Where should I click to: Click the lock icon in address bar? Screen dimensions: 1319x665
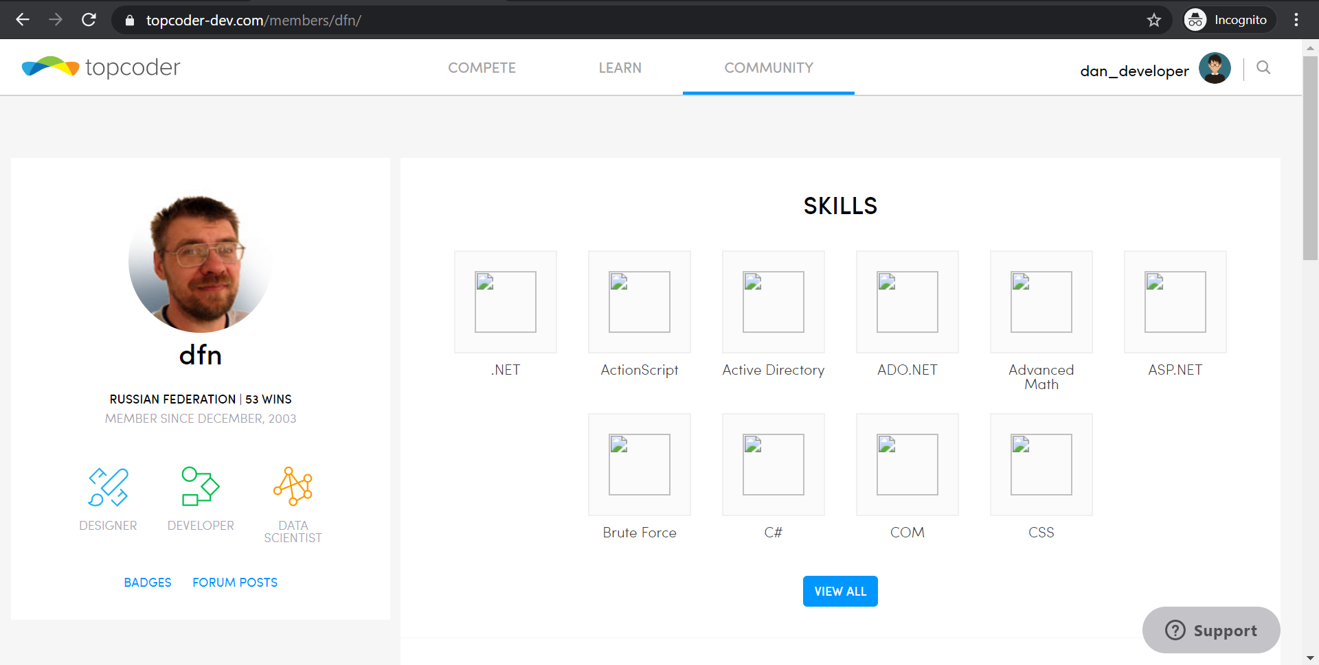pyautogui.click(x=129, y=21)
